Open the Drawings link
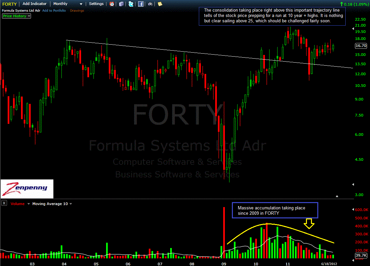The height and width of the screenshot is (266, 370). (77, 11)
